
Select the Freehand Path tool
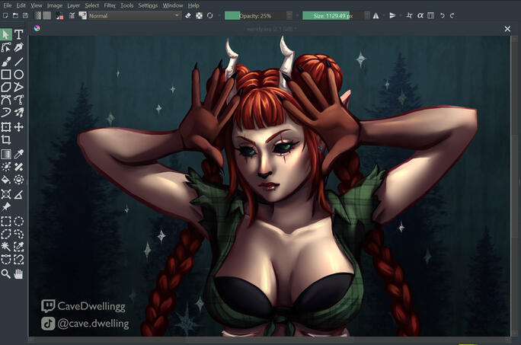(18, 100)
